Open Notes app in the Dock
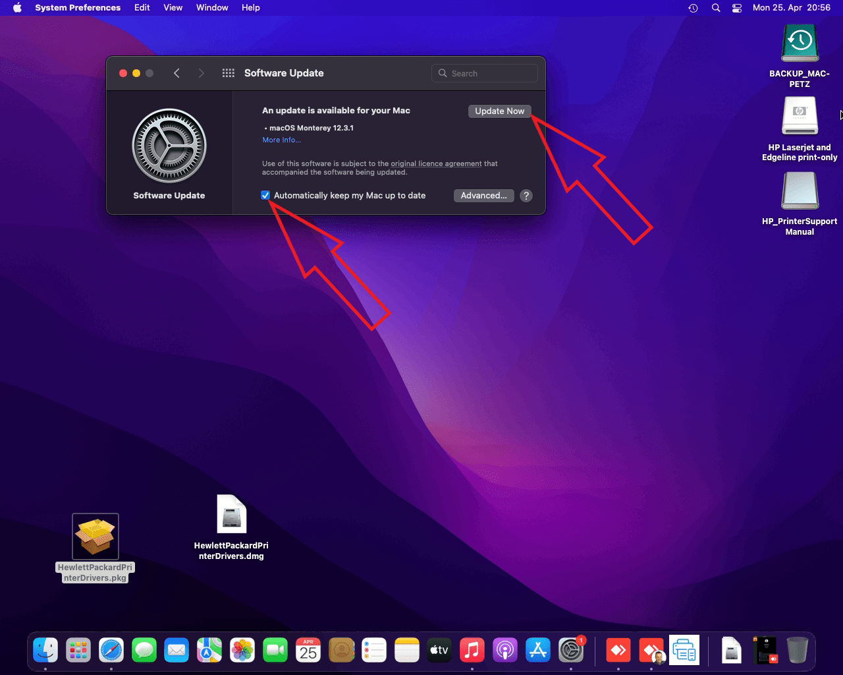Image resolution: width=843 pixels, height=675 pixels. [407, 651]
